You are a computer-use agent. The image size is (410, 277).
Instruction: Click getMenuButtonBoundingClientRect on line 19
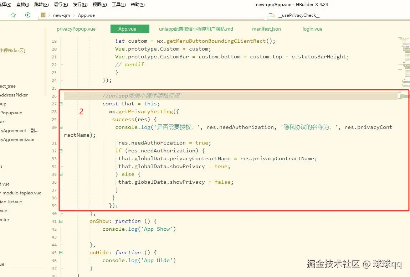(x=216, y=41)
